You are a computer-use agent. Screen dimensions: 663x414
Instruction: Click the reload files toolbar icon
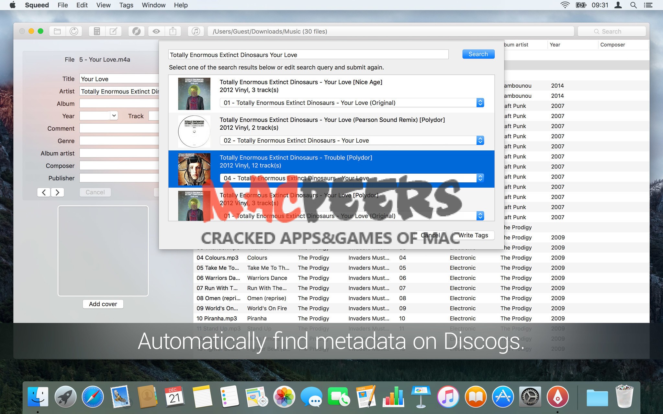click(x=74, y=31)
